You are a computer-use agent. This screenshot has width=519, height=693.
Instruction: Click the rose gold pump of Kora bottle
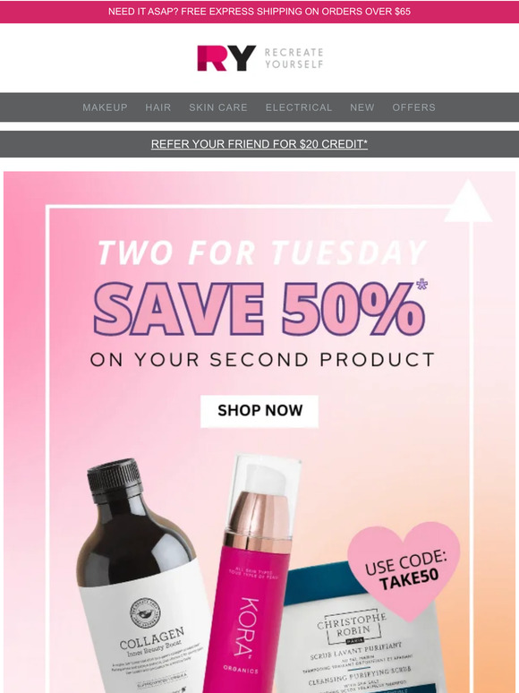tap(258, 519)
